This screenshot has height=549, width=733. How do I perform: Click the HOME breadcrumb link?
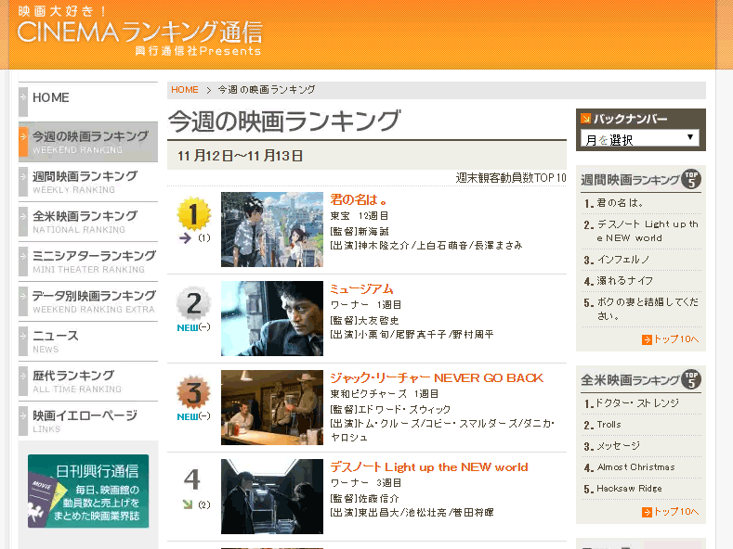click(185, 90)
